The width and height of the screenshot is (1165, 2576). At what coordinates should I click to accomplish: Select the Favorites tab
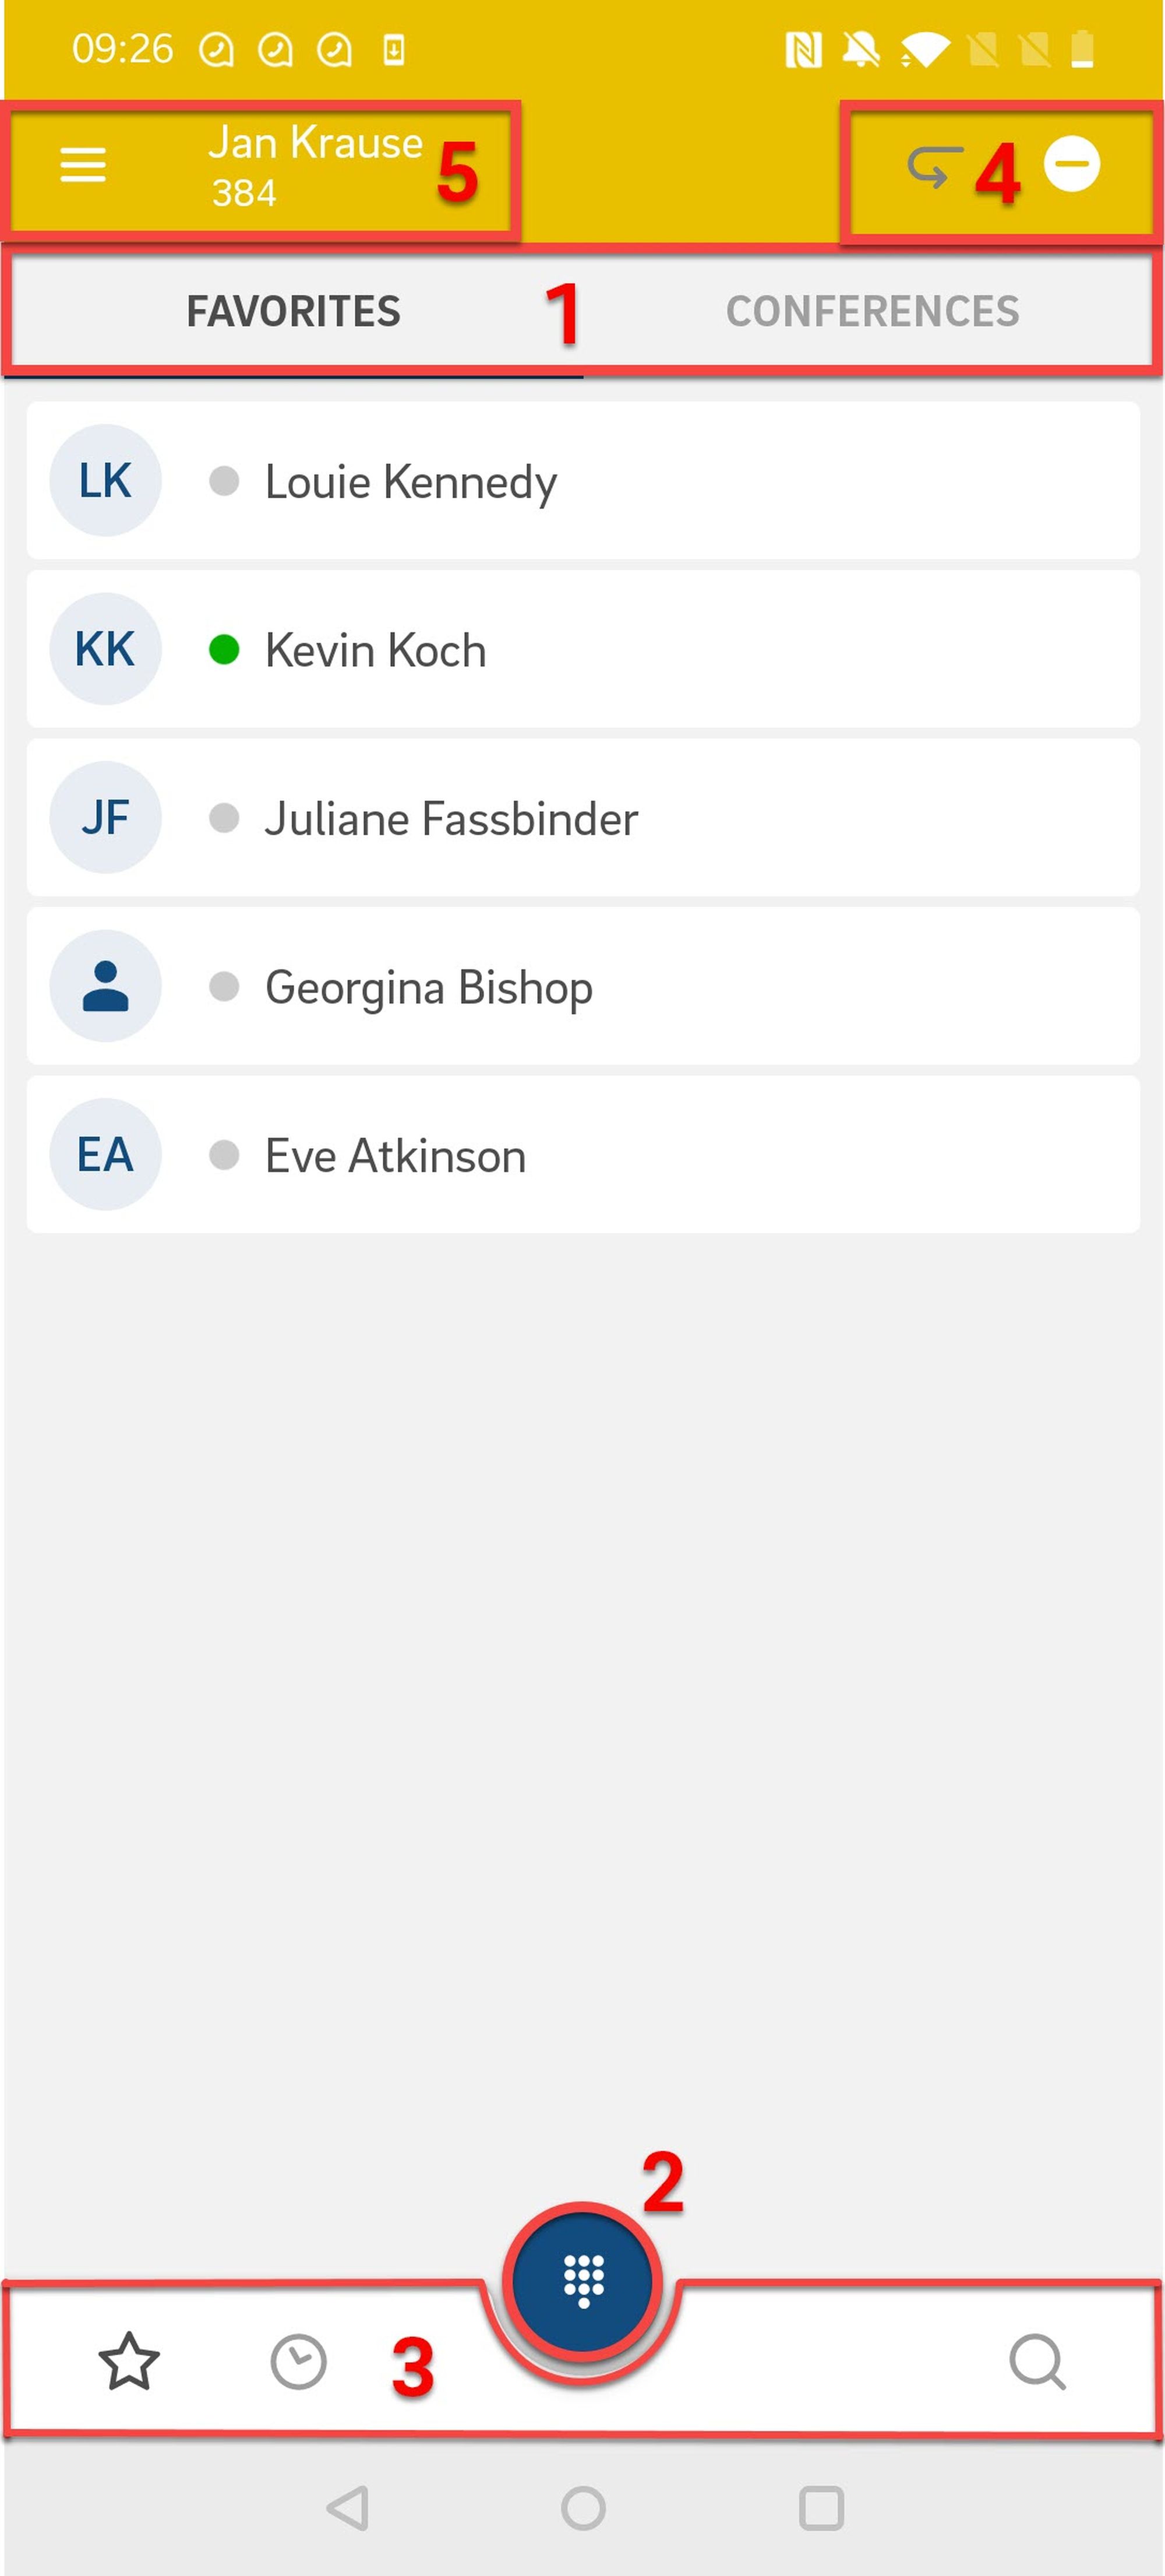293,312
